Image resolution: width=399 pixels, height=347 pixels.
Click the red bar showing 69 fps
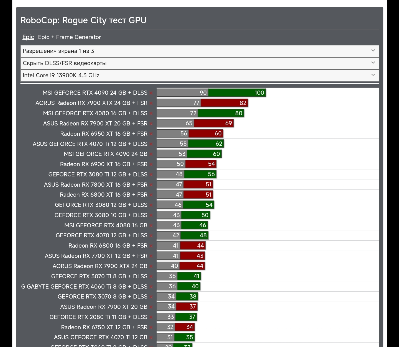pyautogui.click(x=214, y=123)
